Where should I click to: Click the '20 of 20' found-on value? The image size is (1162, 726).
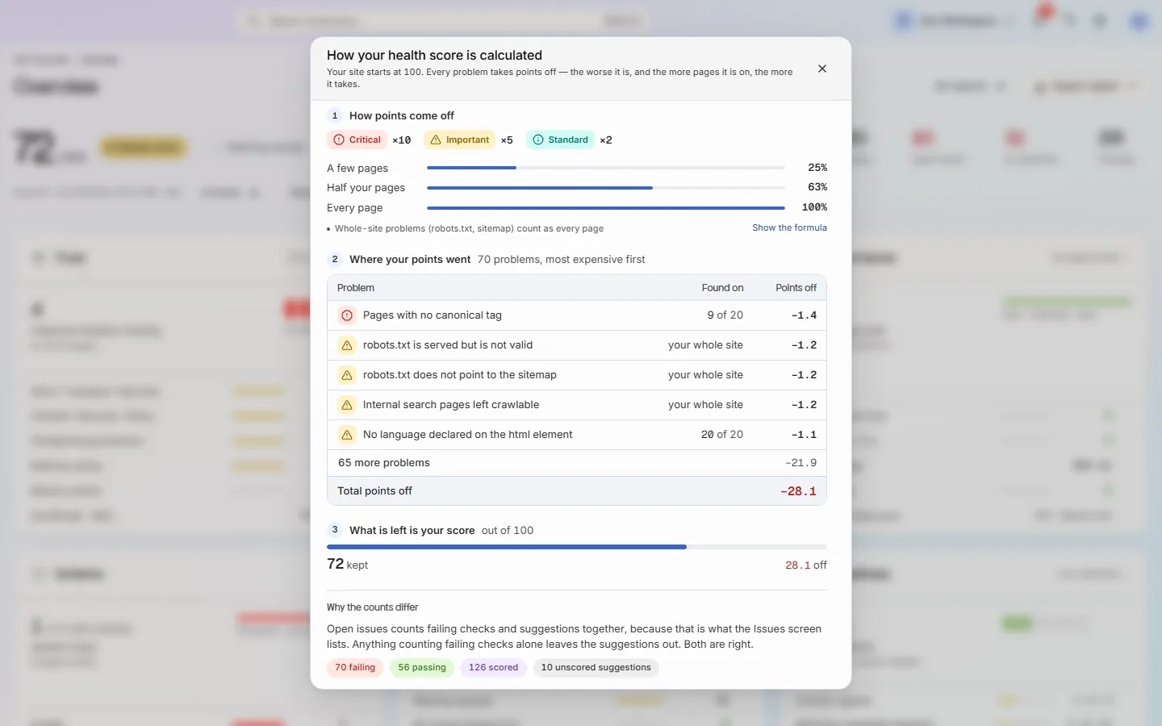tap(722, 435)
